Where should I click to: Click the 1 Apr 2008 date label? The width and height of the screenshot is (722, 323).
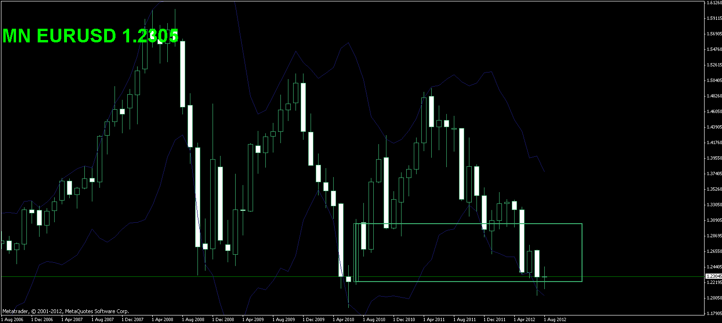pyautogui.click(x=162, y=319)
